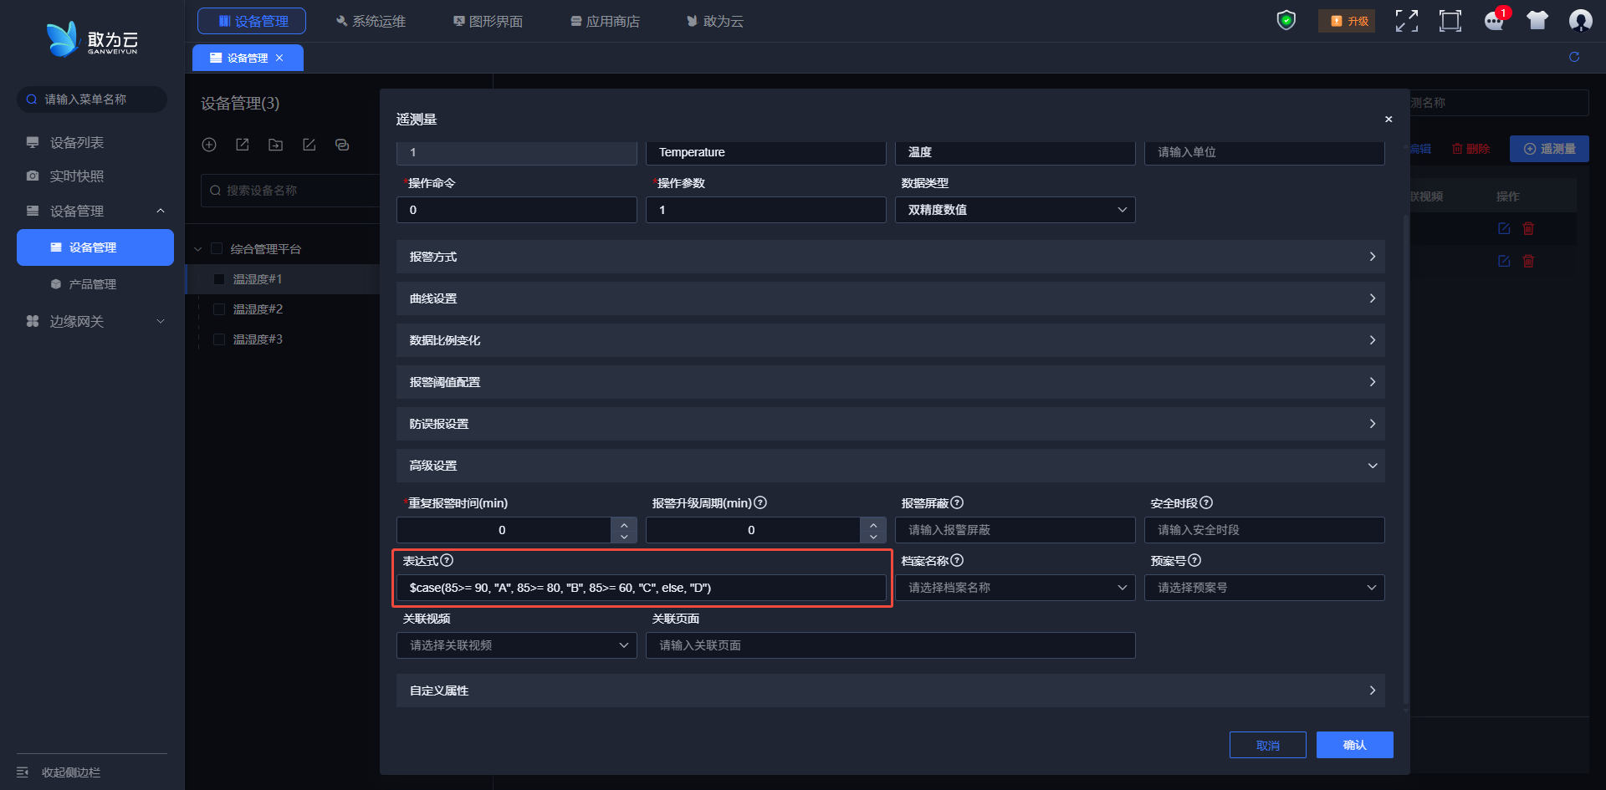This screenshot has height=790, width=1606.
Task: Open 产品管理 in sidebar
Action: [x=95, y=284]
